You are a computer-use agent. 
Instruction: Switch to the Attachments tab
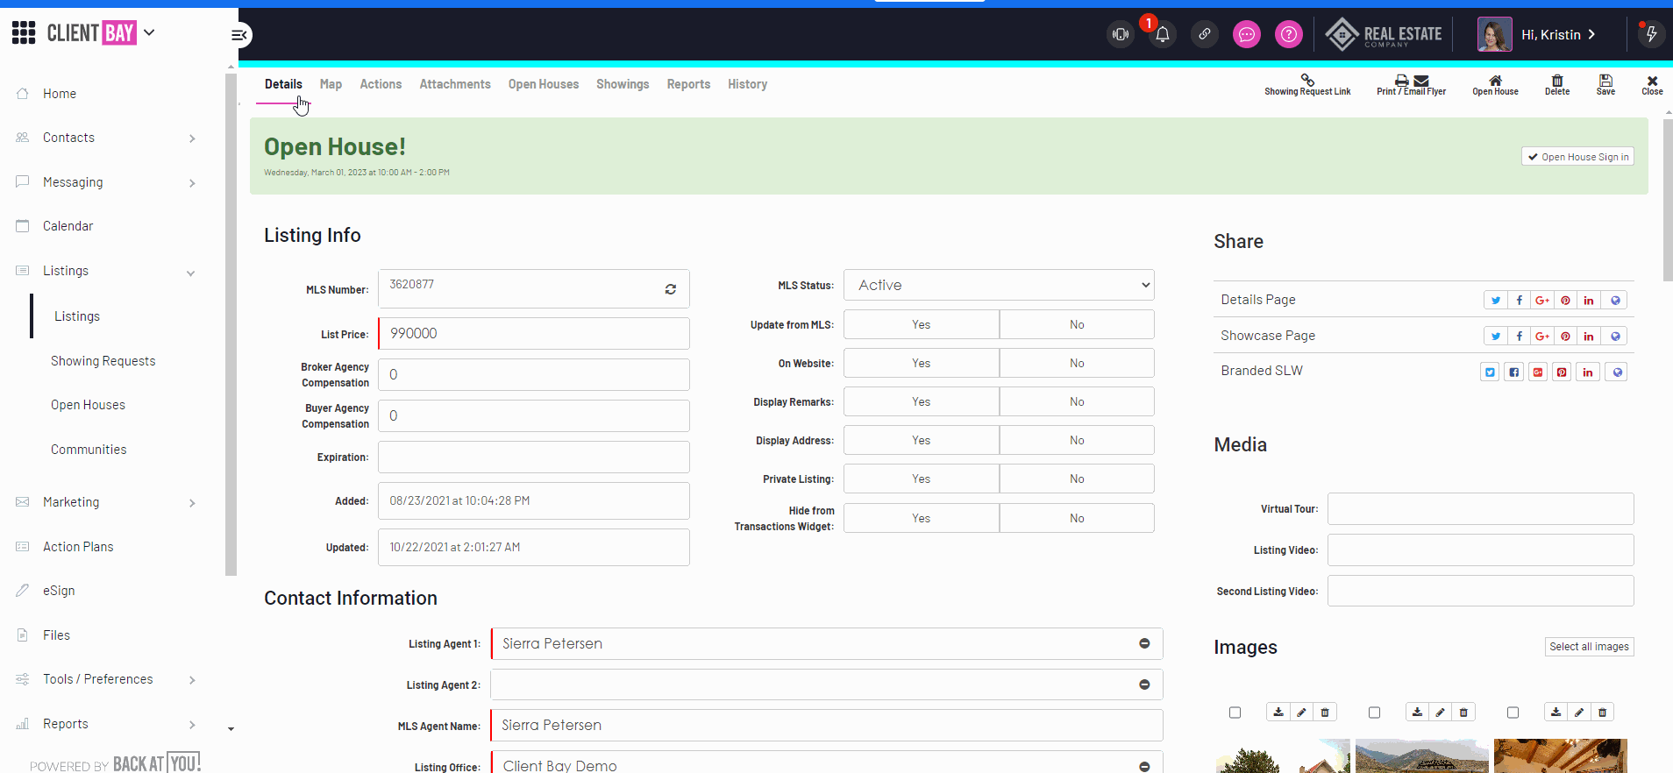(455, 84)
